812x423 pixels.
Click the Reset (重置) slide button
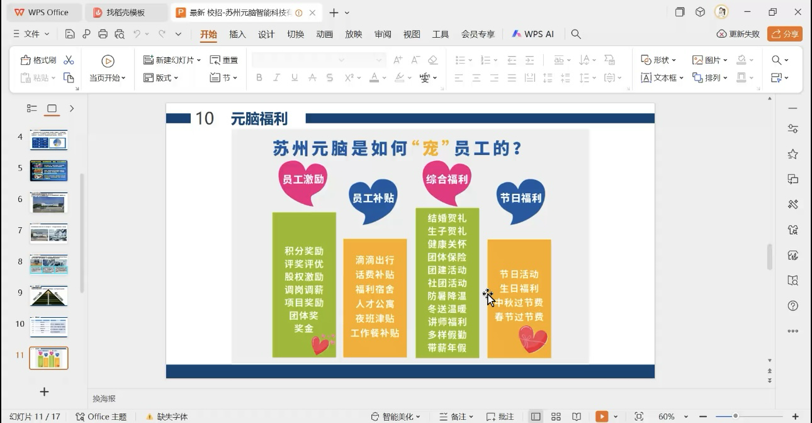pos(224,60)
